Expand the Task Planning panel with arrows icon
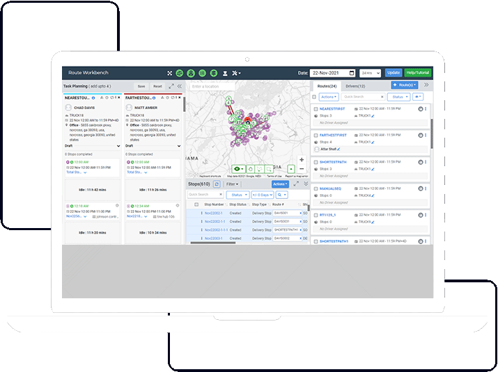Image resolution: width=498 pixels, height=372 pixels. pos(171,86)
